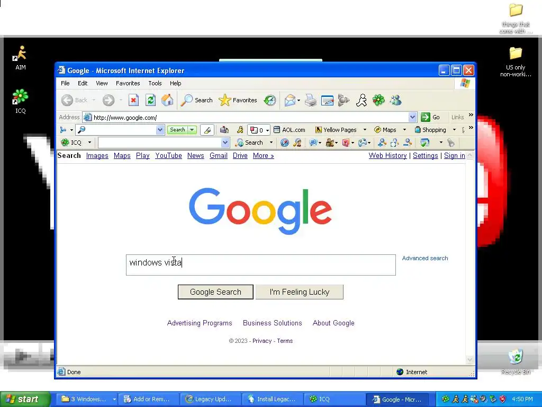542x407 pixels.
Task: Expand the Links toolbar chevron
Action: pyautogui.click(x=471, y=114)
